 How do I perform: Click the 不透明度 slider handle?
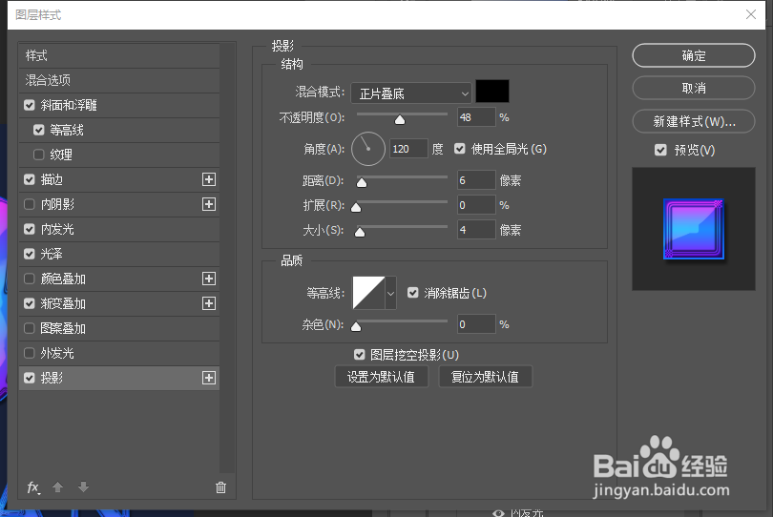400,120
